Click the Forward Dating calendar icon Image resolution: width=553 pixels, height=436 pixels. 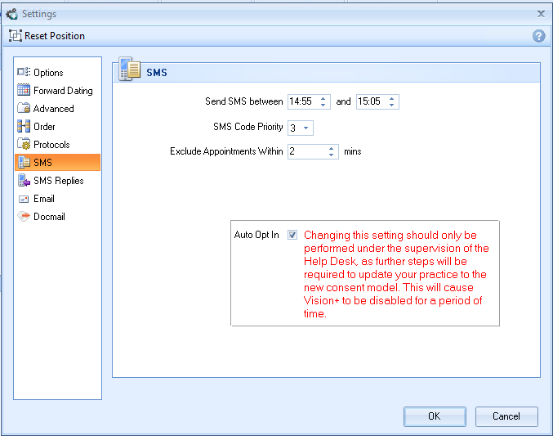point(24,90)
